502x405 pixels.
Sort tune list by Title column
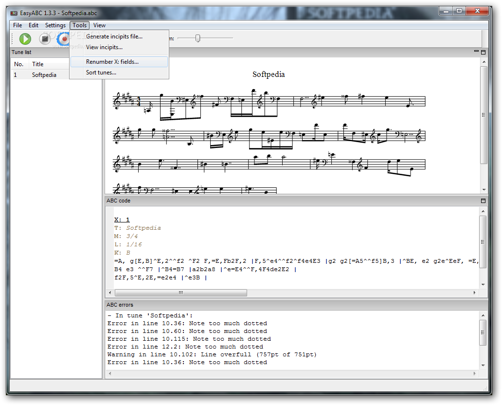(x=38, y=64)
